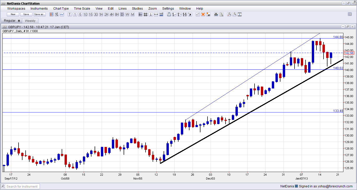
Task: Select the 15 minute time scale
Action: 91,14
